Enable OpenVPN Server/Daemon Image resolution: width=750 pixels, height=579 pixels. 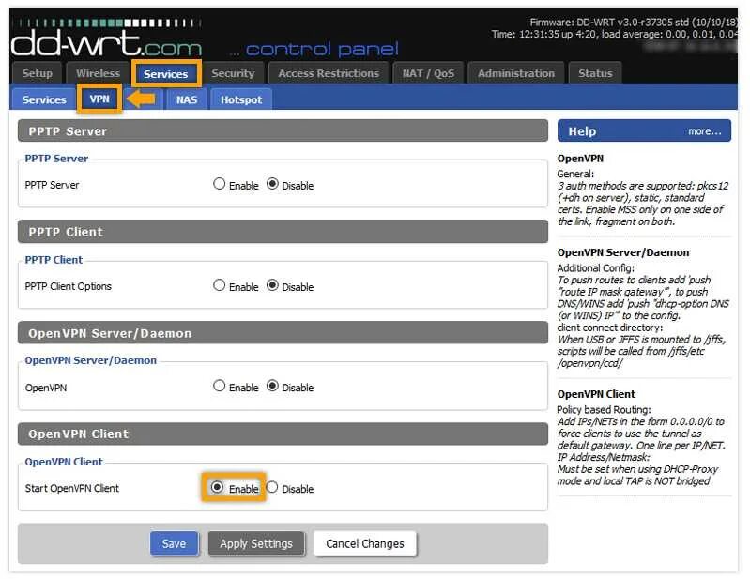(219, 386)
